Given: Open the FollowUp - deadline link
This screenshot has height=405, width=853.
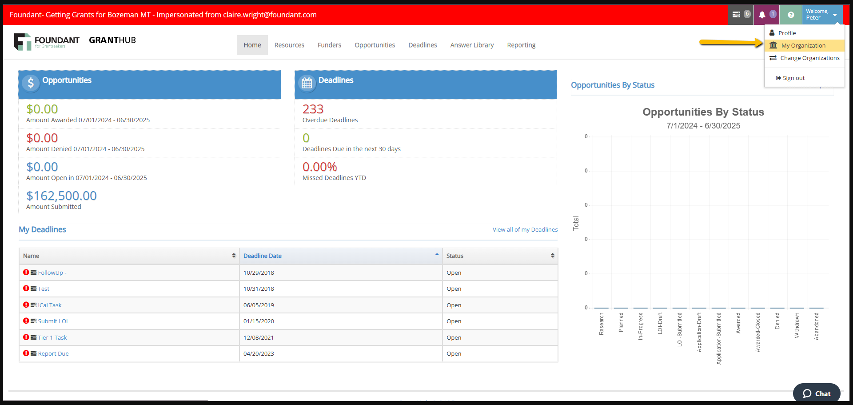Looking at the screenshot, I should pos(52,273).
